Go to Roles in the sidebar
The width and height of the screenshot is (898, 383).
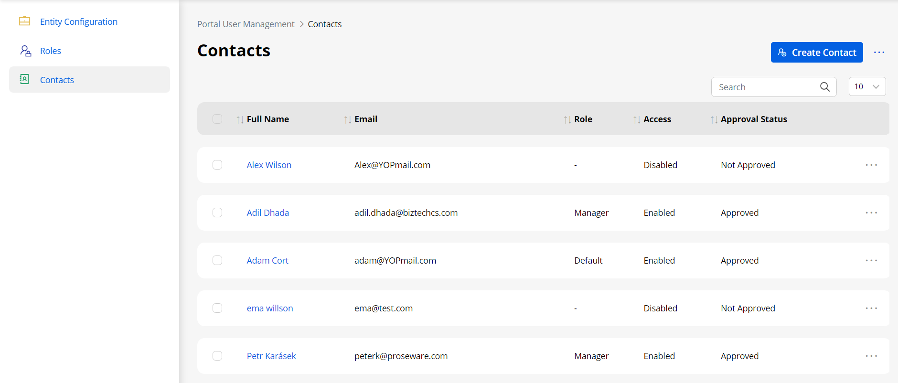click(x=51, y=51)
